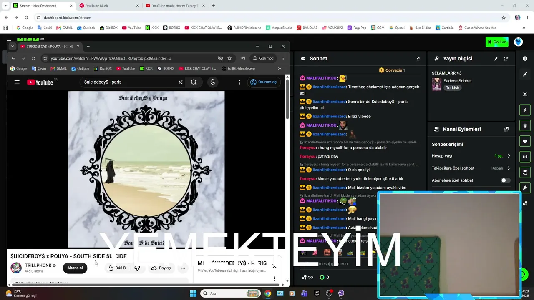This screenshot has width=534, height=300.
Task: Open more actions menu beside Paylaş
Action: (x=183, y=268)
